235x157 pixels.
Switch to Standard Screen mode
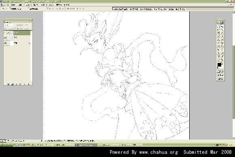click(x=218, y=75)
